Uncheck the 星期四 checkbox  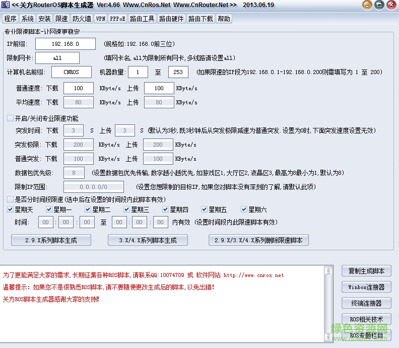point(165,210)
